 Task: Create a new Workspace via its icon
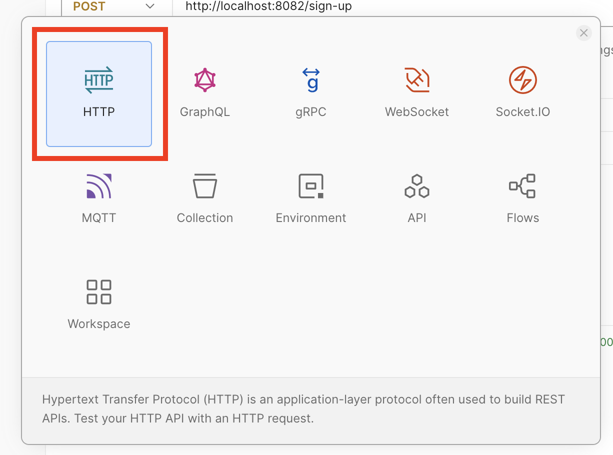point(99,292)
